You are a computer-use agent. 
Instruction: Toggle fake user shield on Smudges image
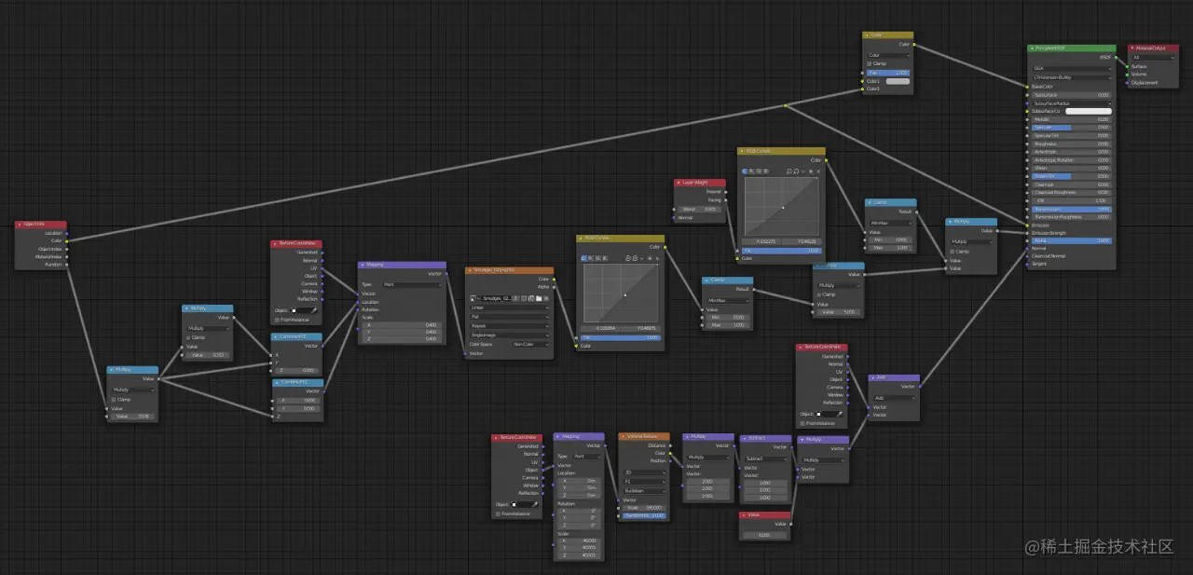[x=524, y=298]
